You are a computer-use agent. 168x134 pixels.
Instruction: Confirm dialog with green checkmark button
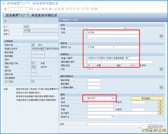click(x=144, y=130)
